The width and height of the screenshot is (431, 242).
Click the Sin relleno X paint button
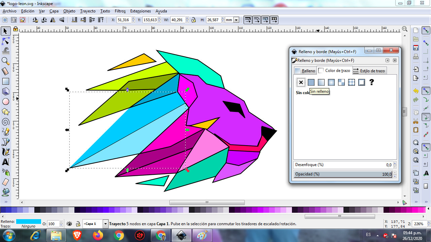tap(301, 82)
